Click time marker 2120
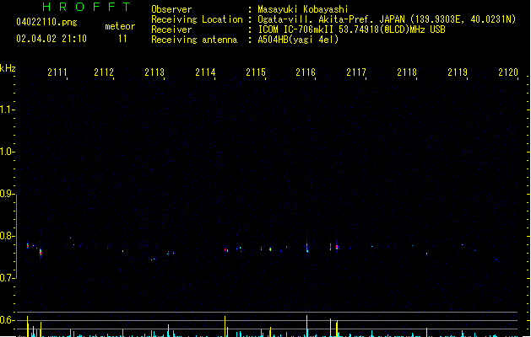531x337 pixels. point(508,72)
